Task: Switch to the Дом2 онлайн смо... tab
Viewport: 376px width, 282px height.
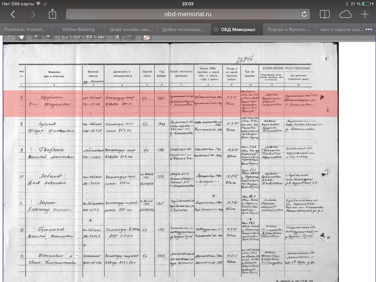Action: point(131,29)
